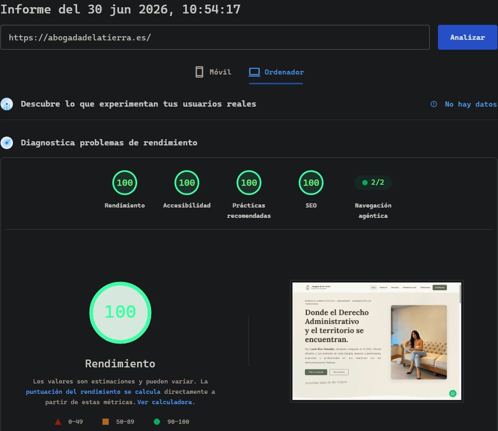
Task: Click the Informe del 30 jun 2026 heading
Action: 121,9
